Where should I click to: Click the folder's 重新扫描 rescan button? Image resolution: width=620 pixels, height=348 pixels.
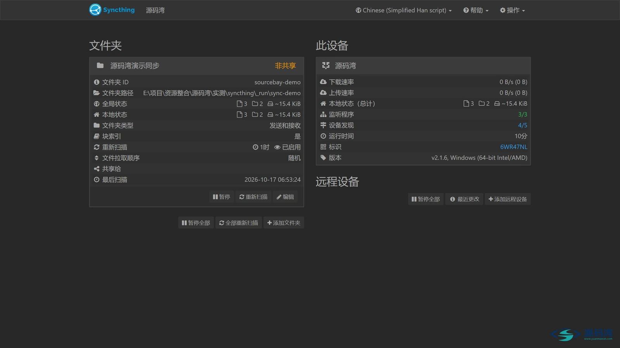click(253, 197)
